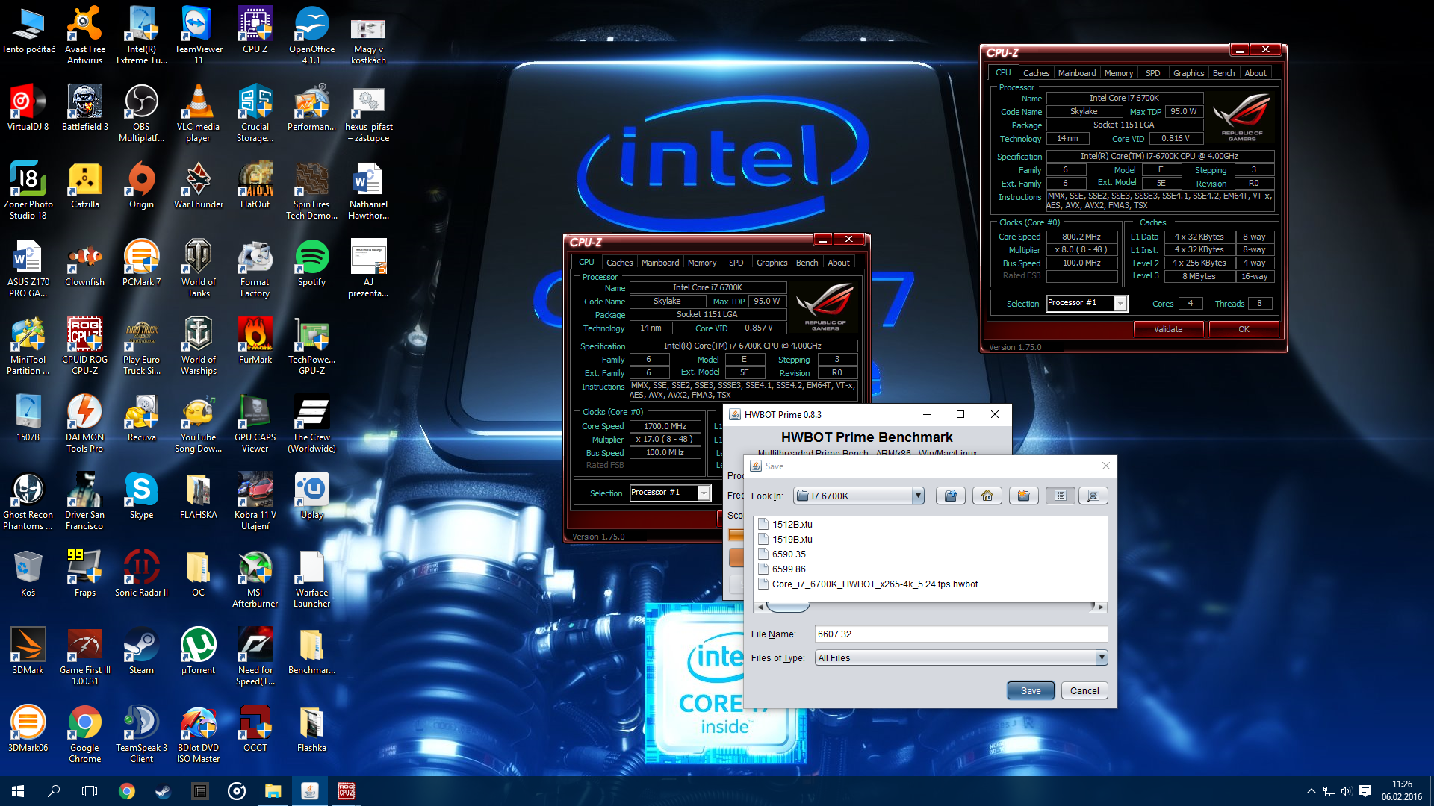Cancel the Save dialog
The width and height of the screenshot is (1434, 806).
point(1084,690)
